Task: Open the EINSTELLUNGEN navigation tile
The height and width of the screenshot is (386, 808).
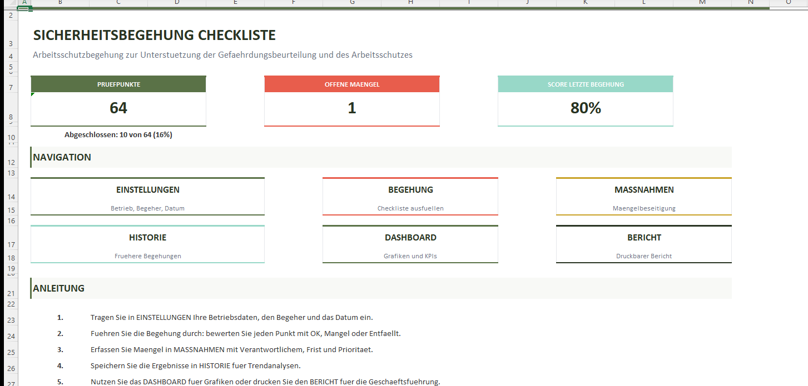Action: coord(147,196)
